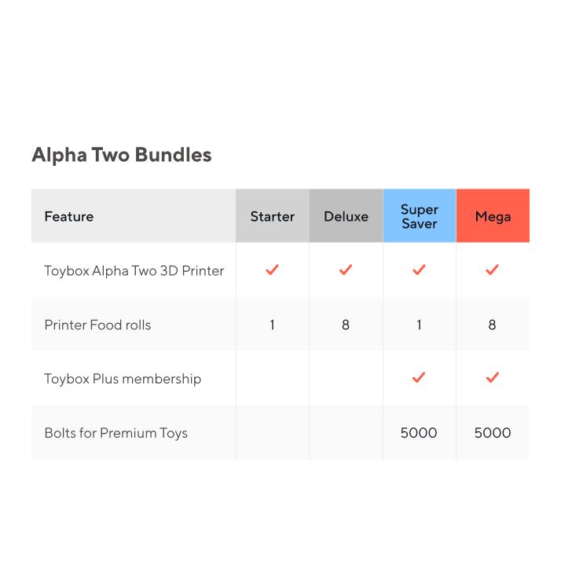This screenshot has height=561, width=561.
Task: Click the Toybox Alpha Two 3D Printer label
Action: click(134, 271)
